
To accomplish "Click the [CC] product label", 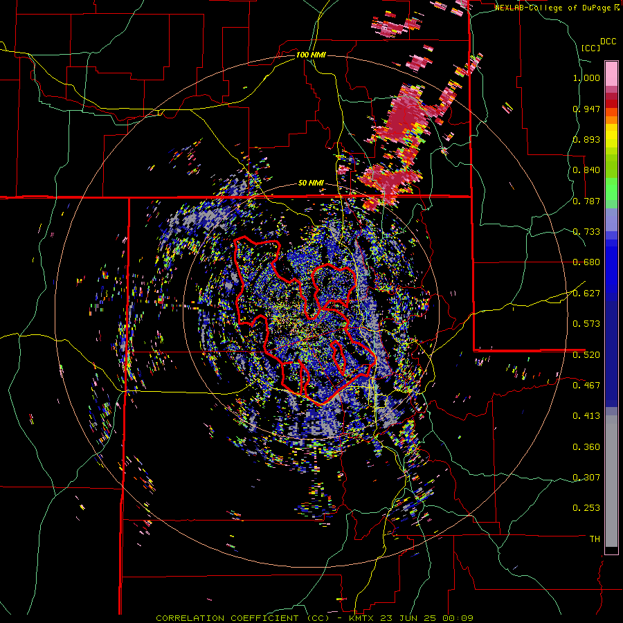I will click(x=590, y=48).
